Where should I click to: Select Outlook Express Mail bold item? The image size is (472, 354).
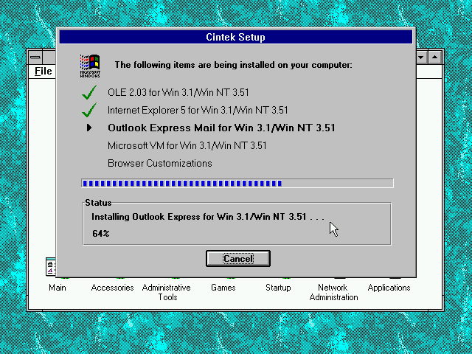click(221, 128)
